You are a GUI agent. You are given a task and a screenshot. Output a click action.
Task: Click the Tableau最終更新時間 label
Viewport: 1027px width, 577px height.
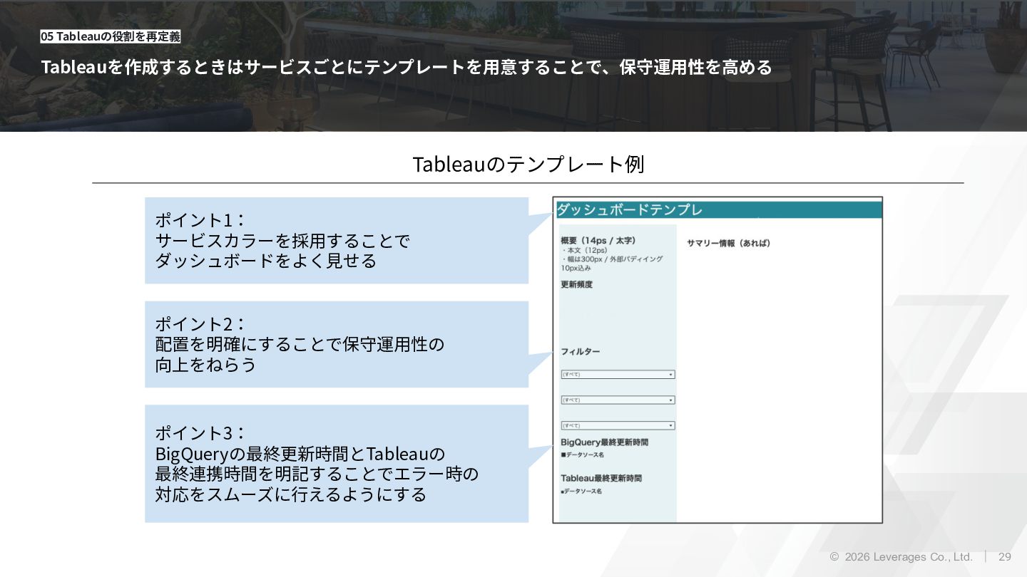coord(601,478)
